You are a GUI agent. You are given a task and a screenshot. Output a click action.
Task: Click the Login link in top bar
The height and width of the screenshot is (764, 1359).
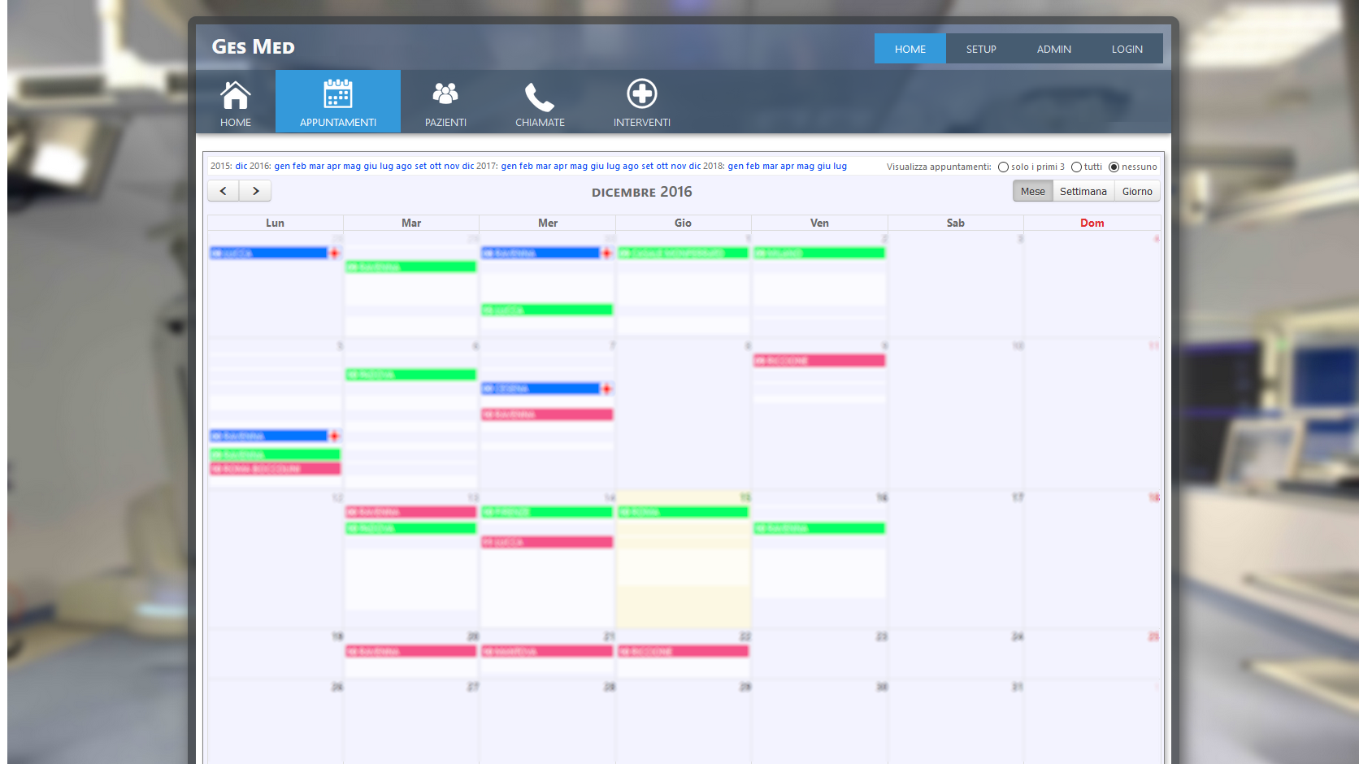tap(1127, 49)
